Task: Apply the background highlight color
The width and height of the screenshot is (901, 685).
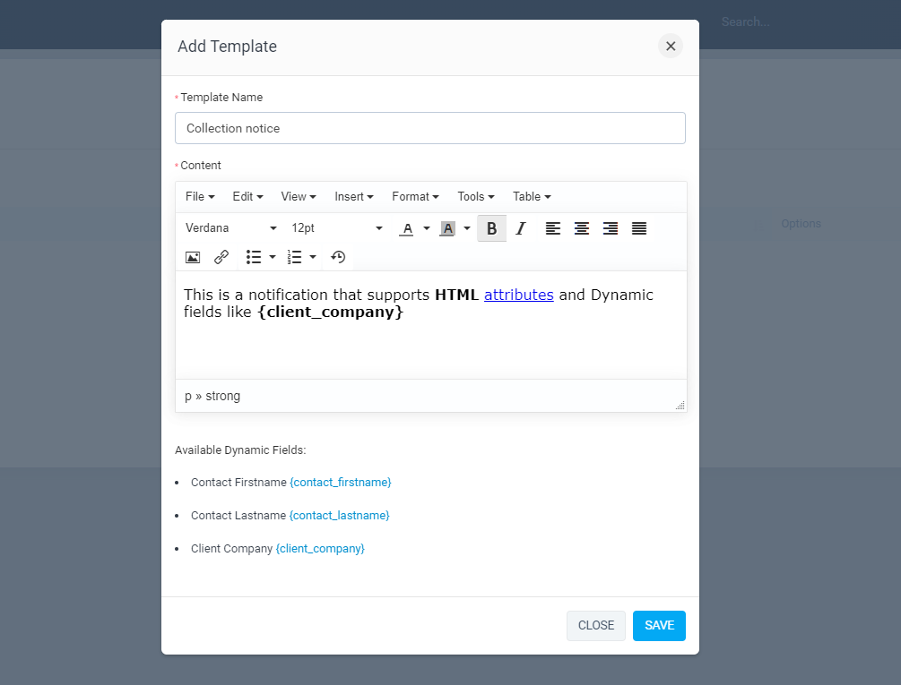Action: pos(447,228)
